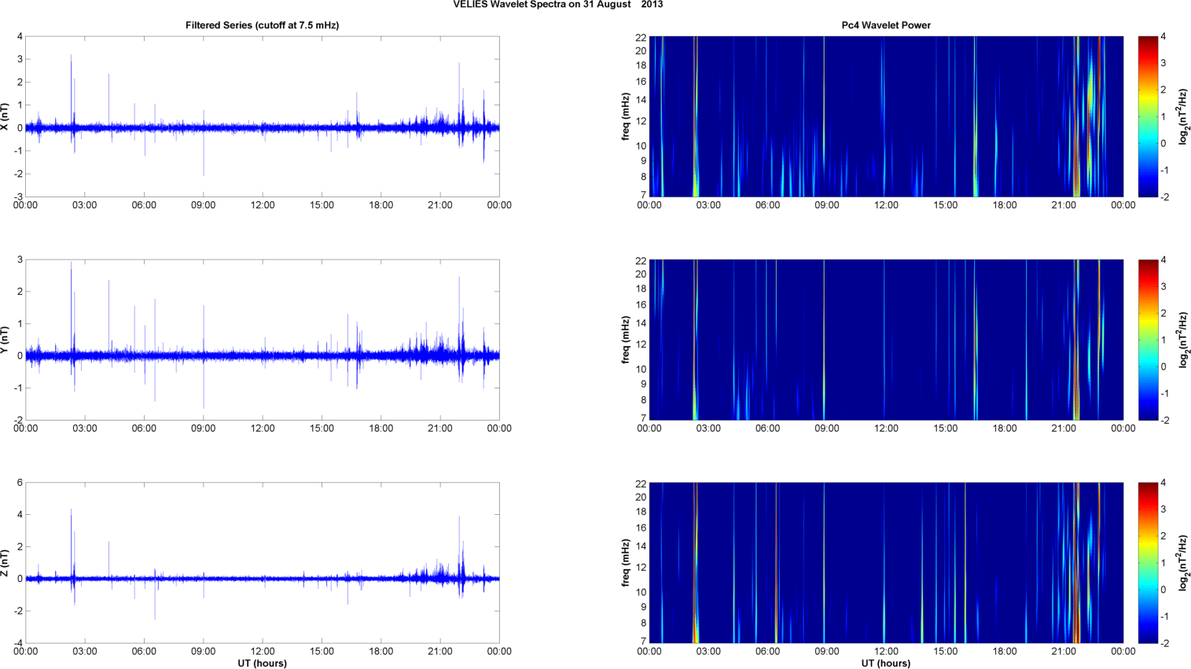Click the Z (nT) axis label

pos(6,563)
